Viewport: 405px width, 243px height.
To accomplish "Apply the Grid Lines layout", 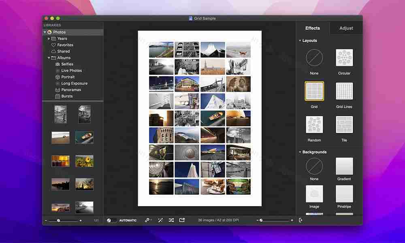I will [344, 92].
